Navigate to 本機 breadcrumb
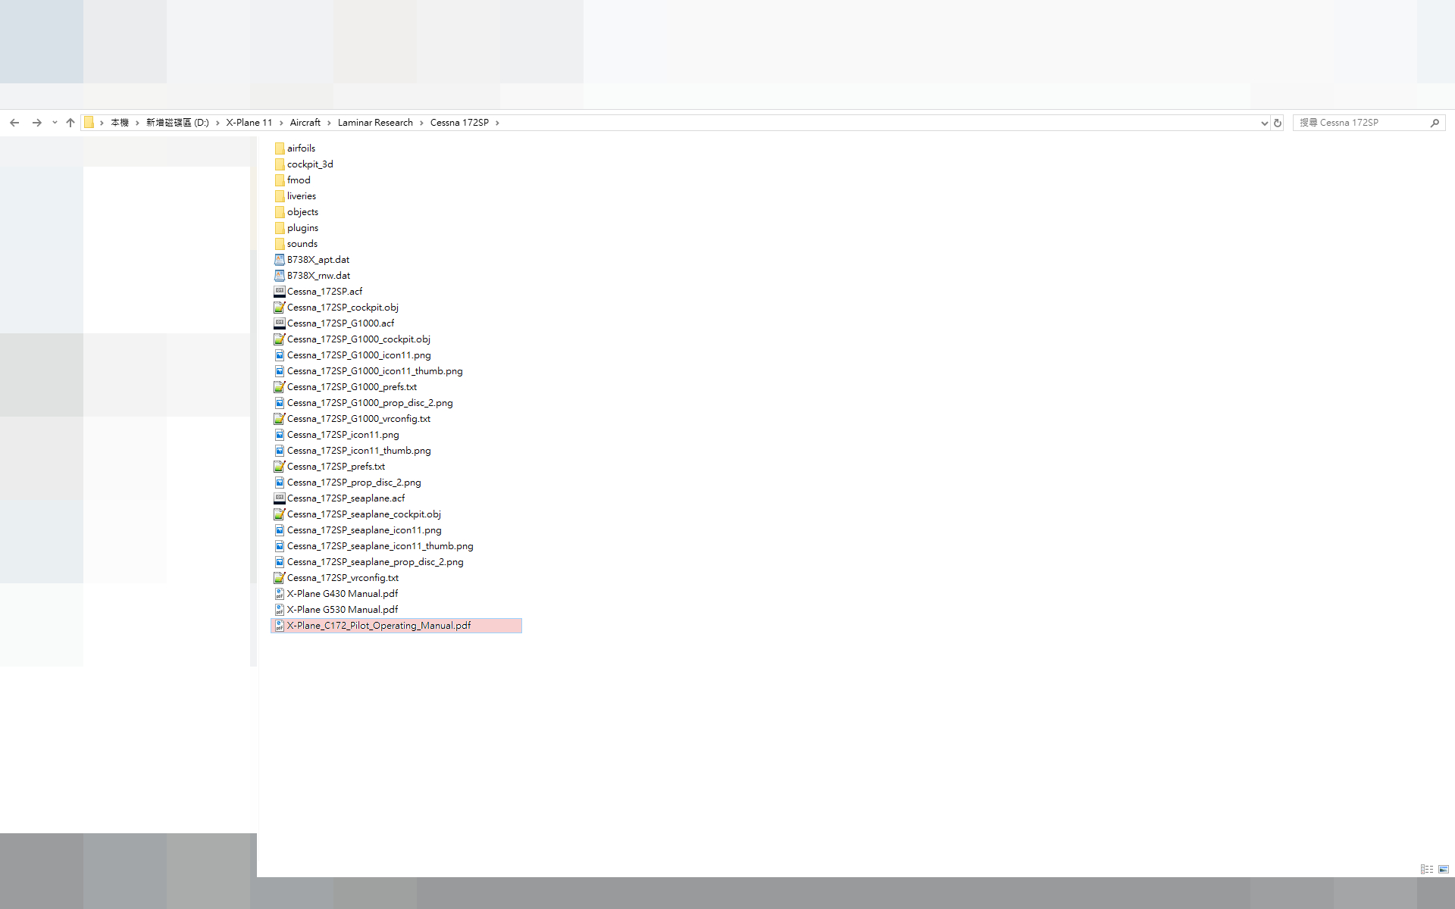The width and height of the screenshot is (1455, 909). point(120,123)
